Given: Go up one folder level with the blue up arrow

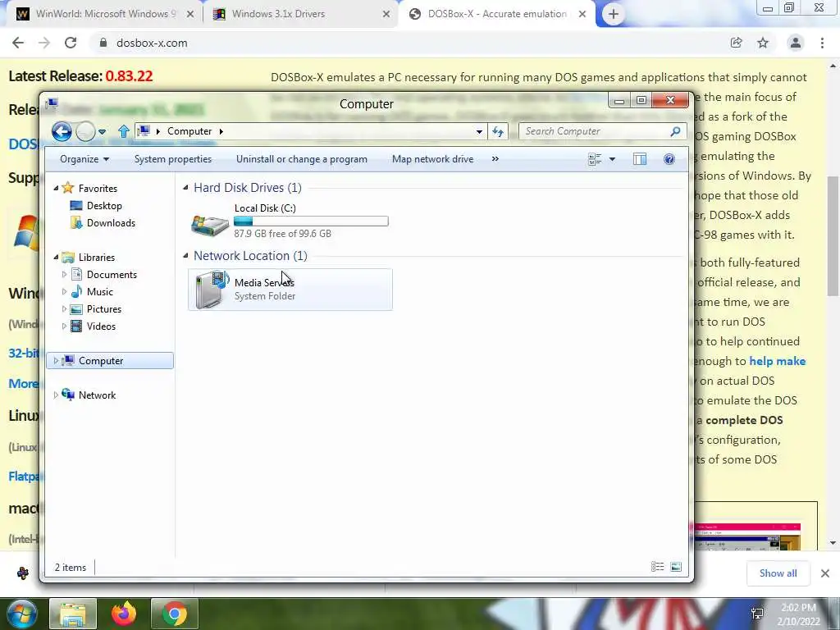Looking at the screenshot, I should click(124, 131).
